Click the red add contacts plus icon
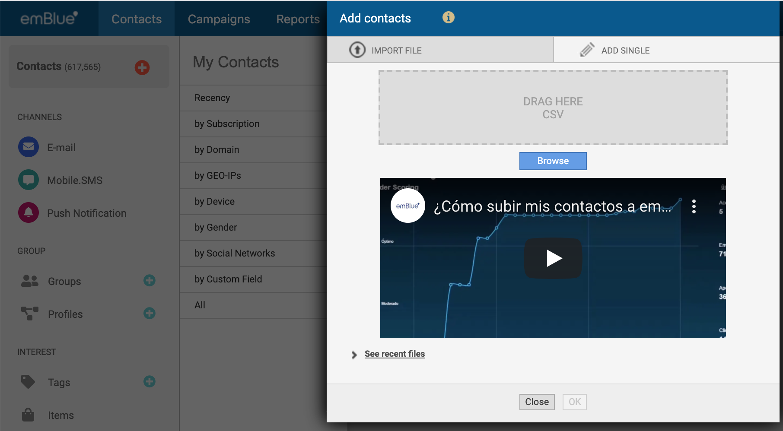783x431 pixels. pos(142,67)
